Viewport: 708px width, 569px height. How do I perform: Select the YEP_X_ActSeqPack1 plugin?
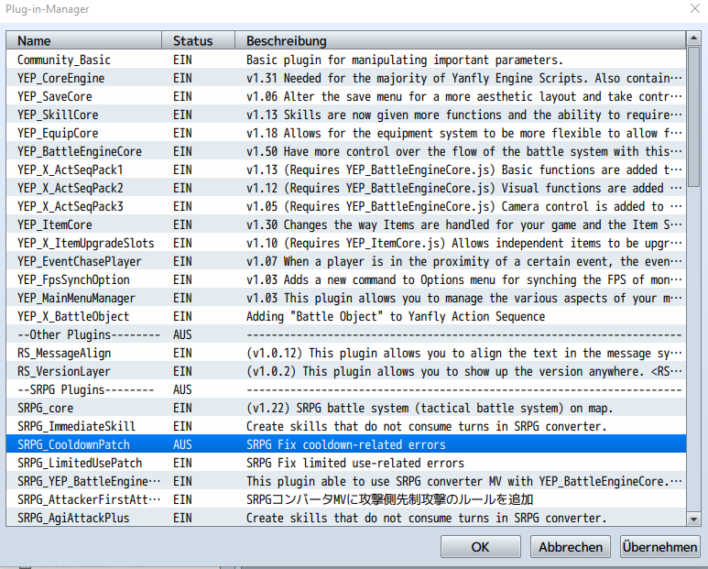click(x=346, y=170)
